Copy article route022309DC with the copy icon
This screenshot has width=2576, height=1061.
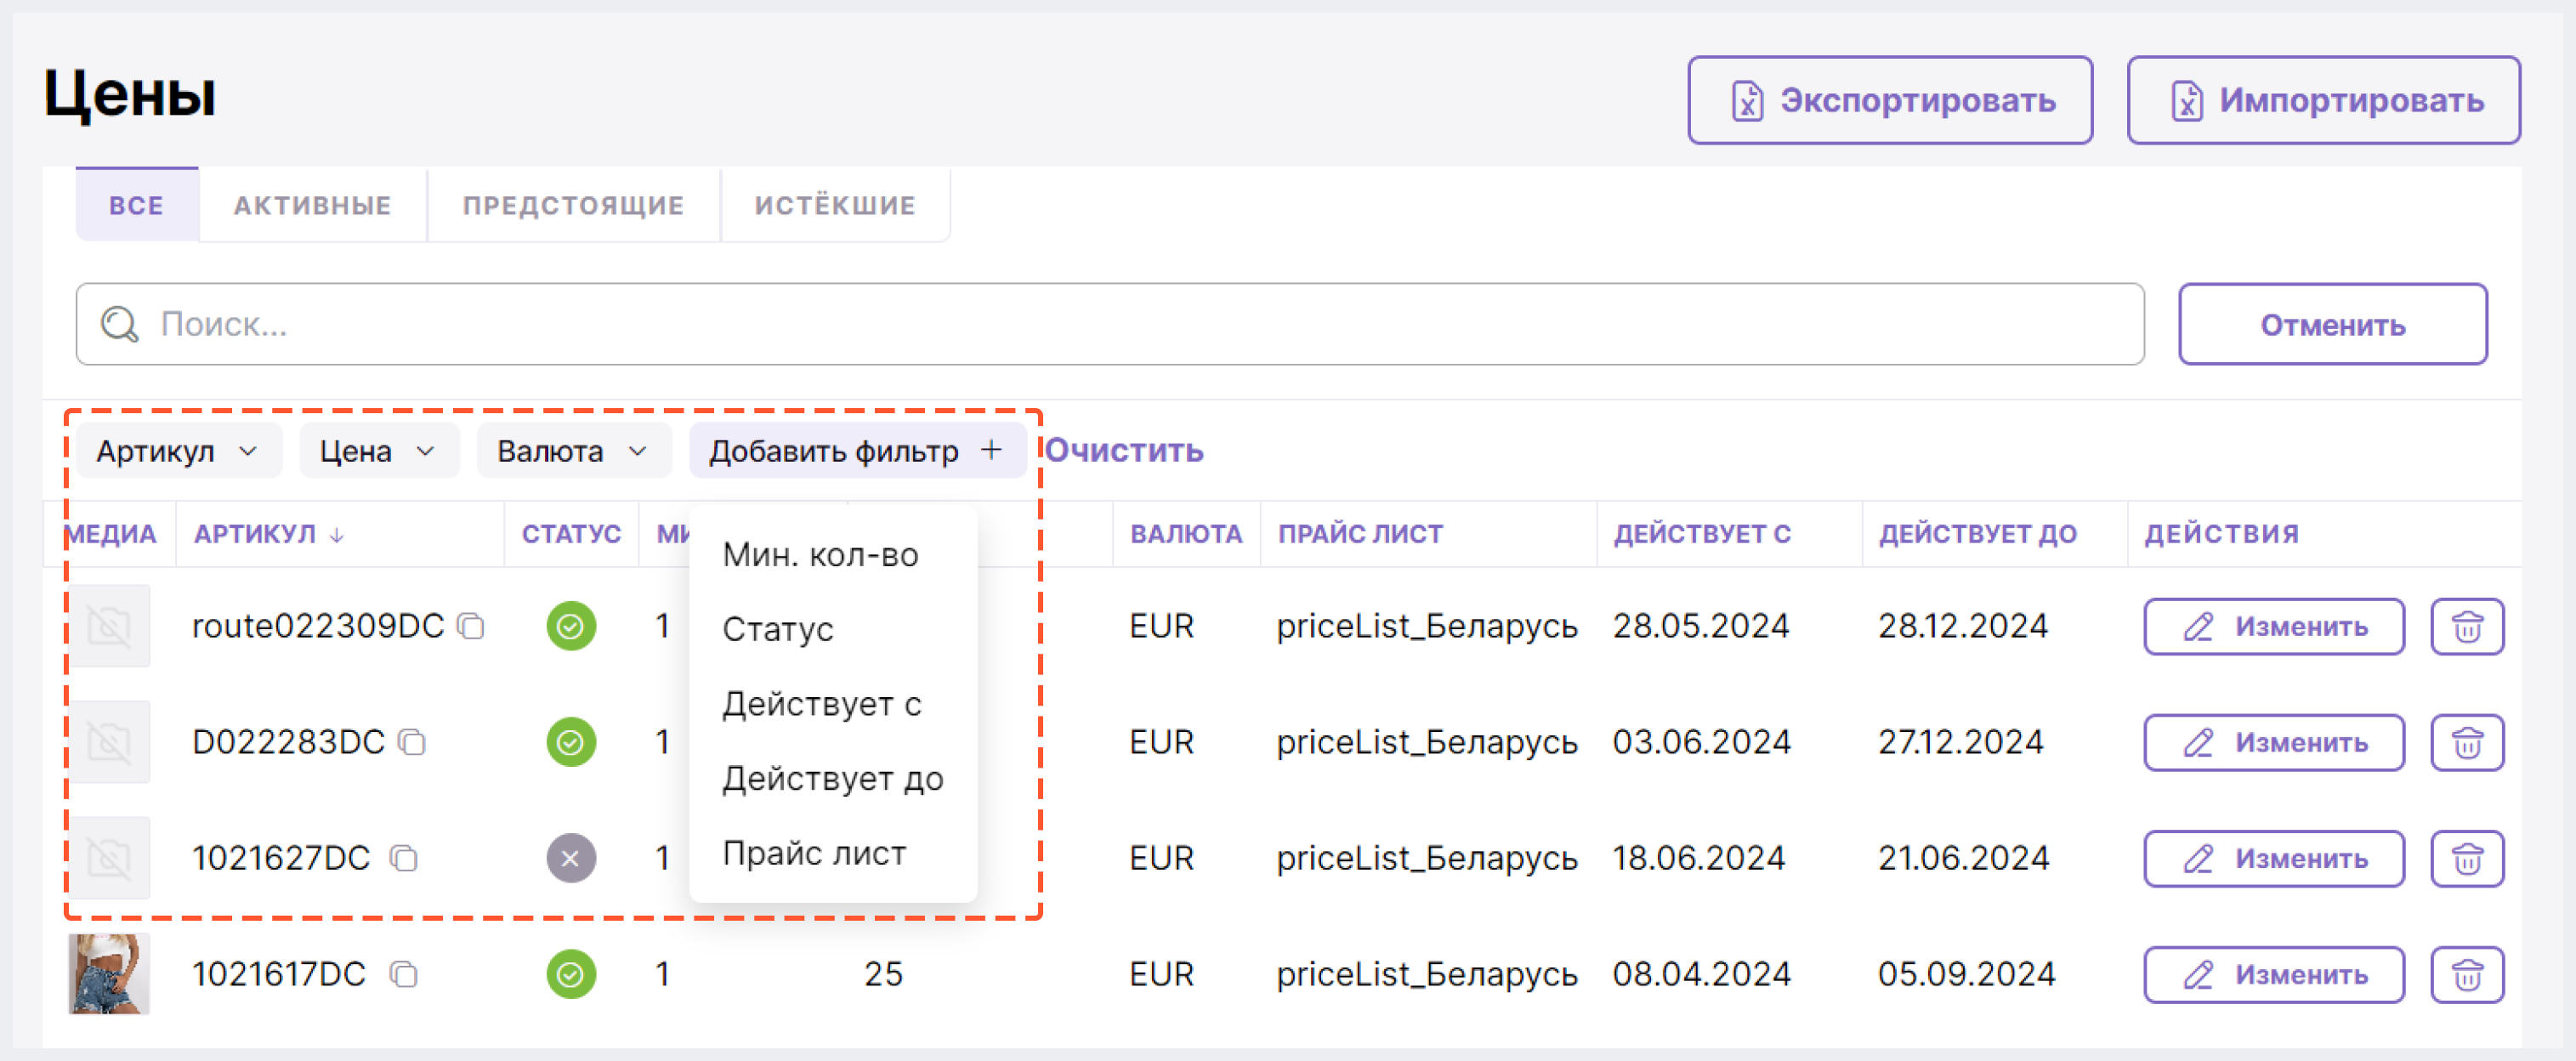pos(471,626)
